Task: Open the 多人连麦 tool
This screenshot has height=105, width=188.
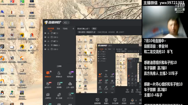Action: click(x=59, y=96)
